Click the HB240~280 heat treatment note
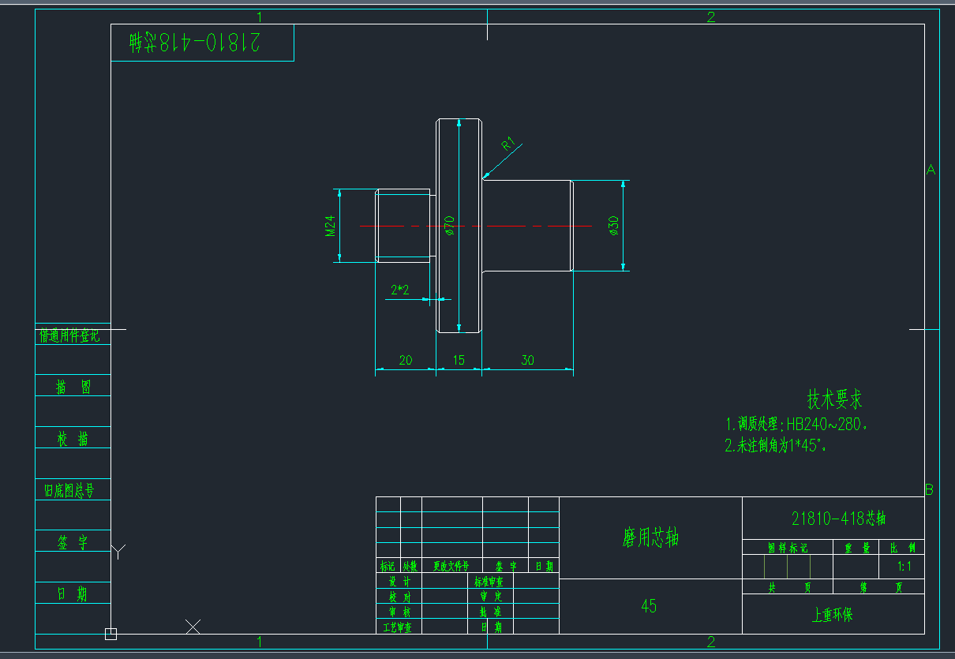The width and height of the screenshot is (955, 659). (797, 425)
